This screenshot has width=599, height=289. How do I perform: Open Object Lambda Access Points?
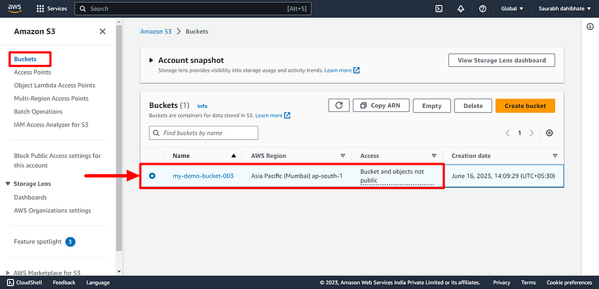point(55,85)
